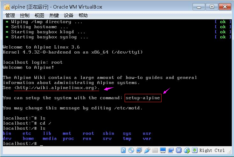Open the optical disc drive status icon
The height and width of the screenshot is (157, 234).
coord(131,150)
